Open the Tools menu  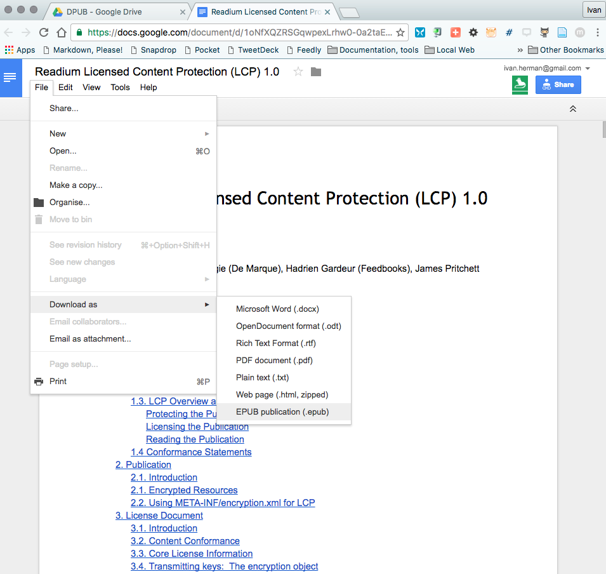(x=120, y=88)
